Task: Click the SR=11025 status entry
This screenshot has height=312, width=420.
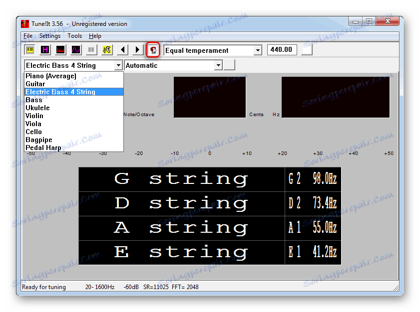Action: (156, 287)
